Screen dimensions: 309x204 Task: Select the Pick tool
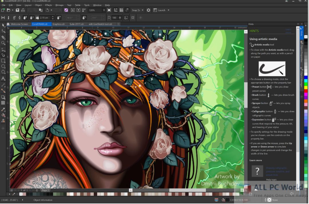[x=3, y=25]
